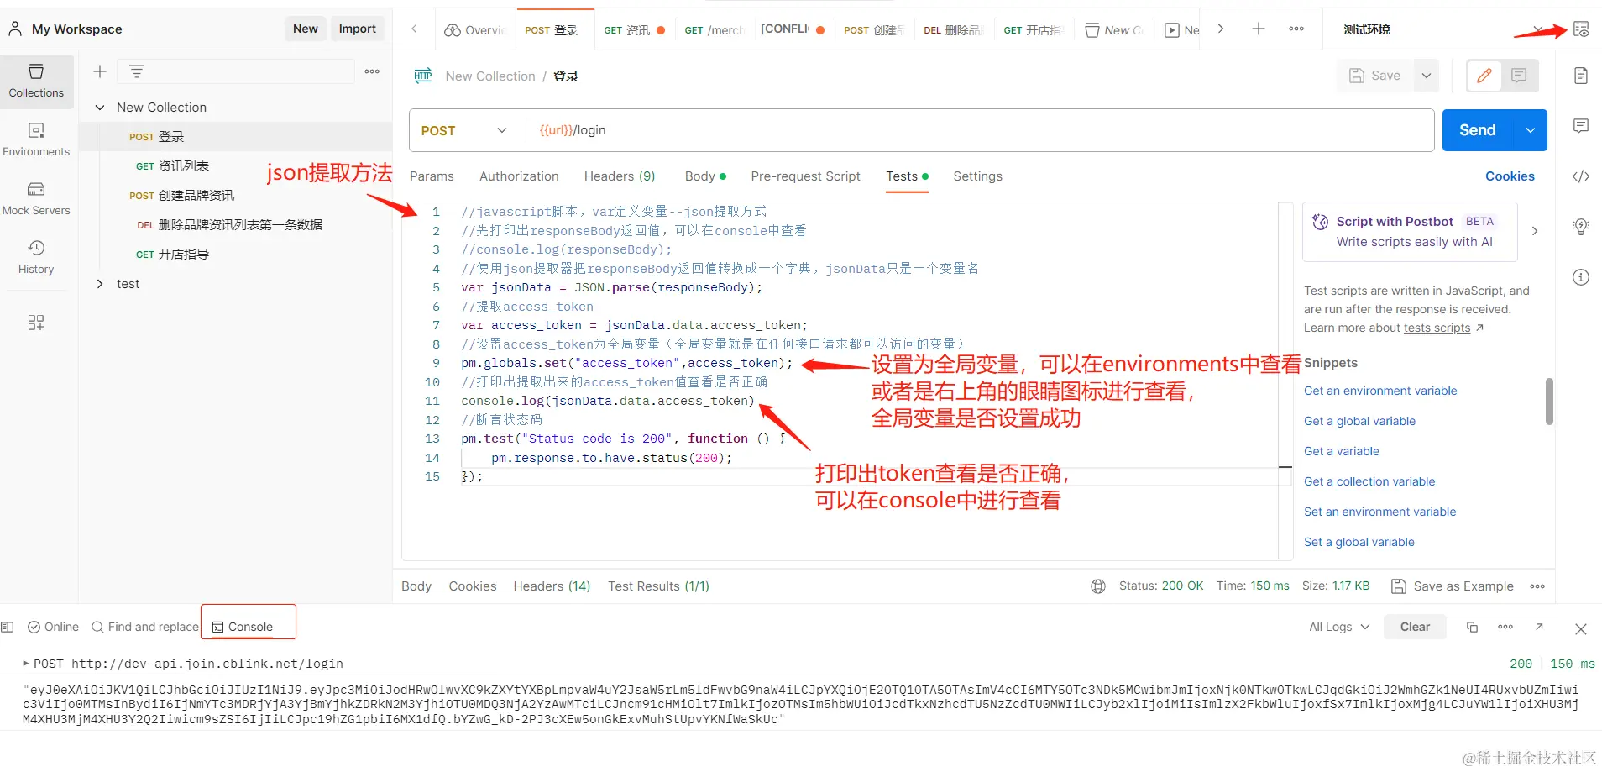
Task: Switch to comment mode icon beside pencil
Action: (x=1519, y=76)
